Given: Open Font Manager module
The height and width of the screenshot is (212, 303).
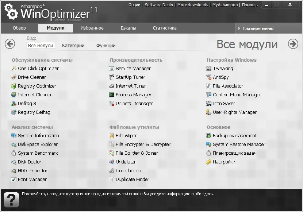Looking at the screenshot, I should [x=29, y=180].
